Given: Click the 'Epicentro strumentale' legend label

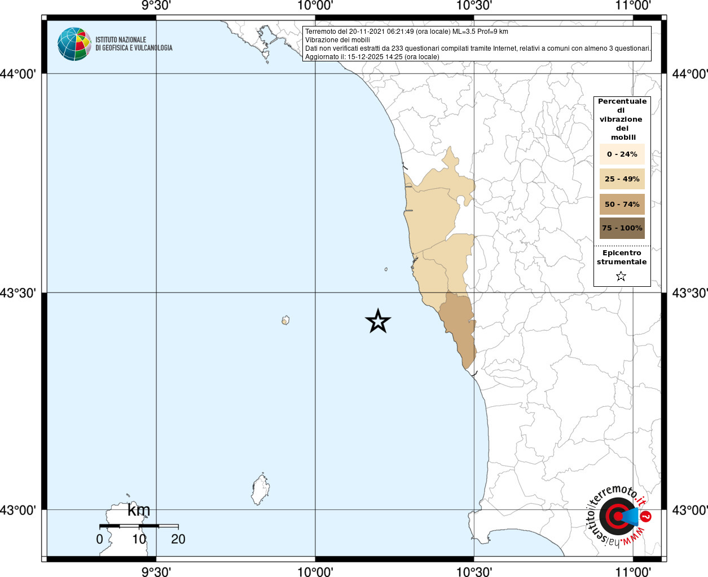Looking at the screenshot, I should pos(622,257).
